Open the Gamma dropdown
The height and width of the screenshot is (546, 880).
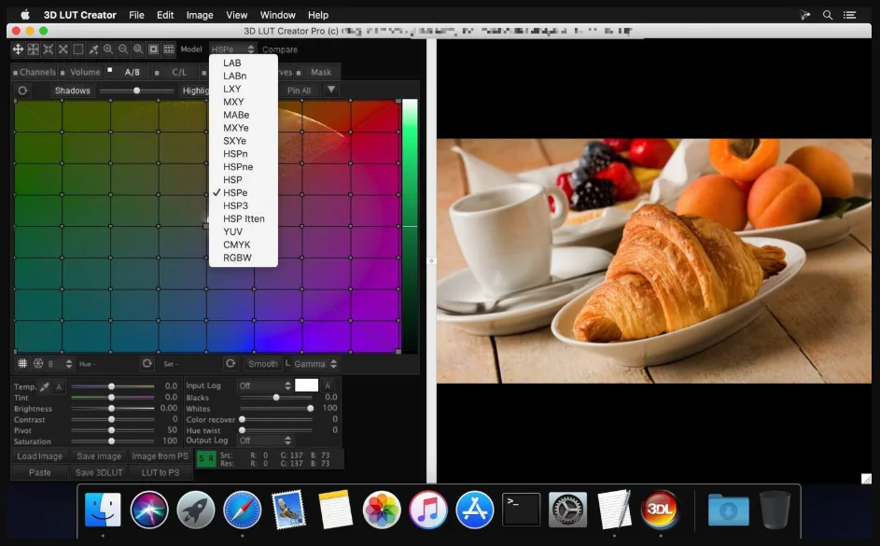pos(314,364)
